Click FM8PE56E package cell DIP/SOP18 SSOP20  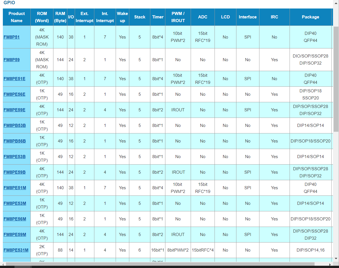pyautogui.click(x=311, y=94)
